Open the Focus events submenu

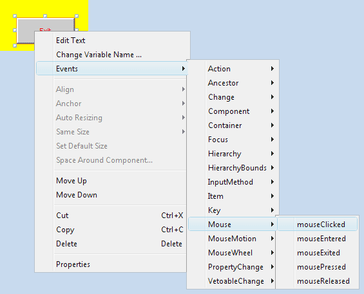(233, 140)
